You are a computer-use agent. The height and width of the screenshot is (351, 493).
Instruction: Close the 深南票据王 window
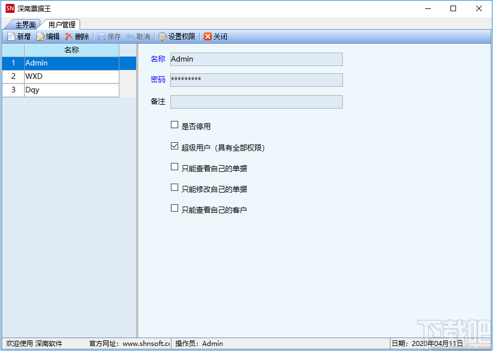479,8
